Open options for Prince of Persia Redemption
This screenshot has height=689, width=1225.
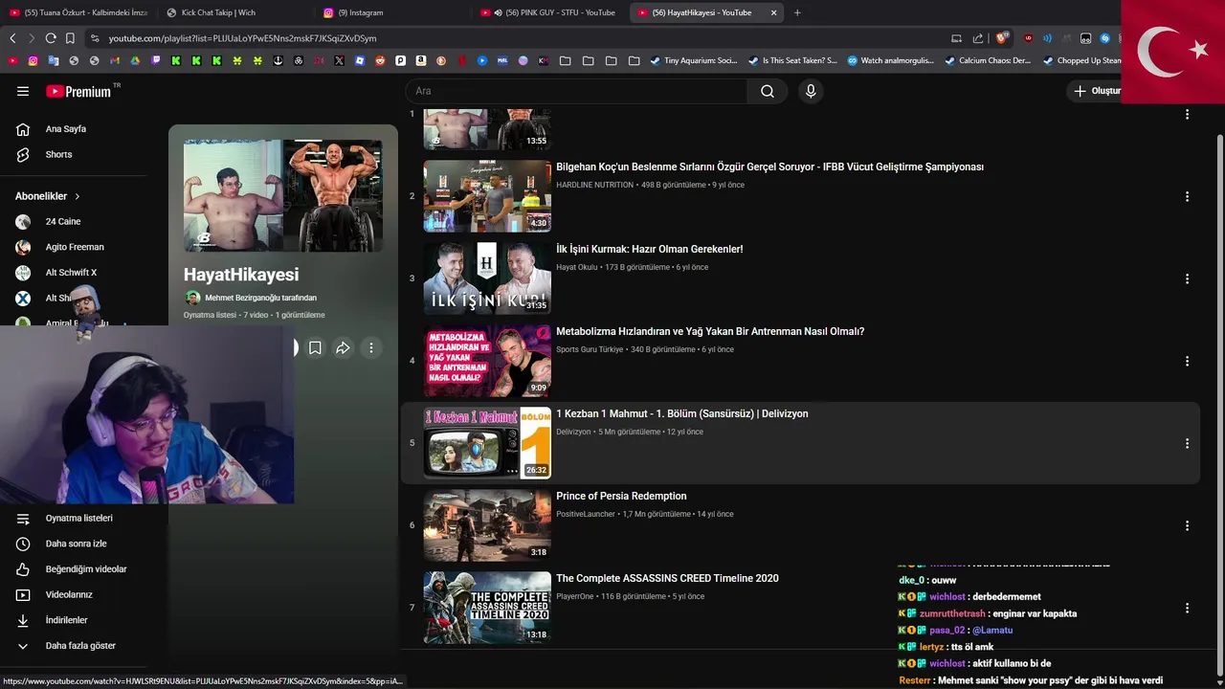(1187, 525)
